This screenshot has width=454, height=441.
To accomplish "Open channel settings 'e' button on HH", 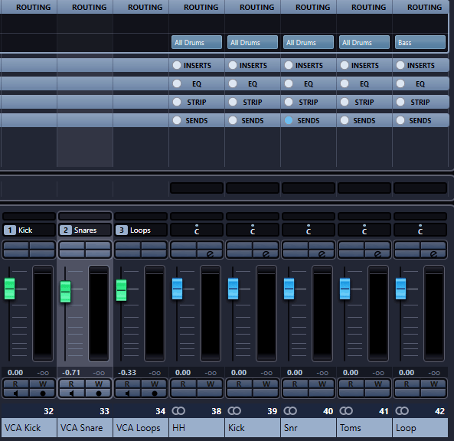I will pos(210,254).
